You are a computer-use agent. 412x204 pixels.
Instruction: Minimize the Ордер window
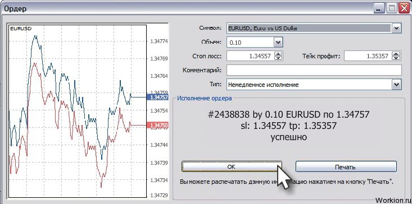[379, 8]
